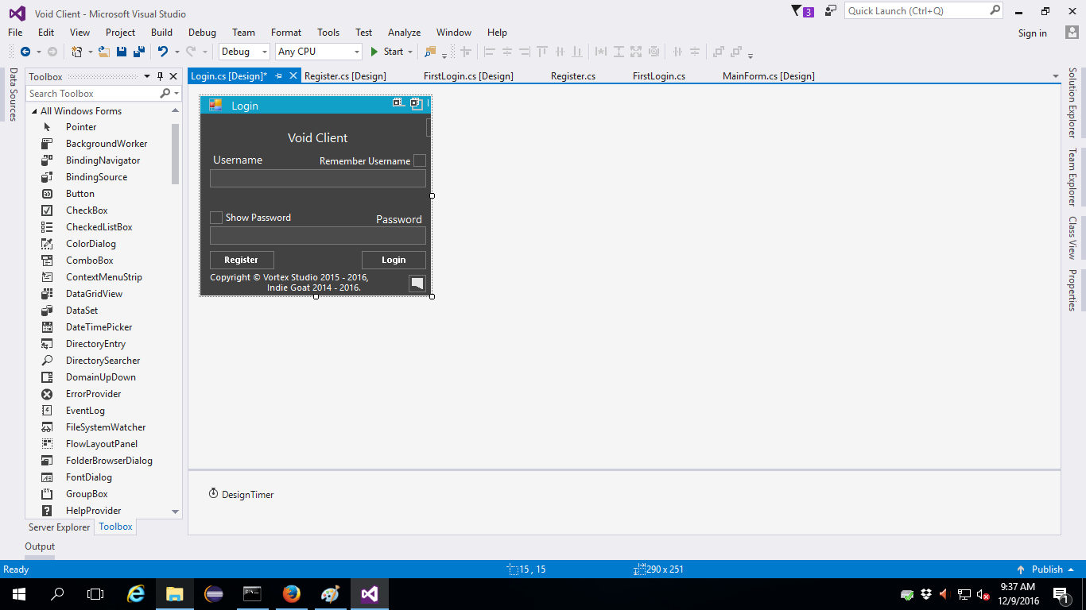The height and width of the screenshot is (610, 1086).
Task: Click the Login button on the form
Action: point(394,260)
